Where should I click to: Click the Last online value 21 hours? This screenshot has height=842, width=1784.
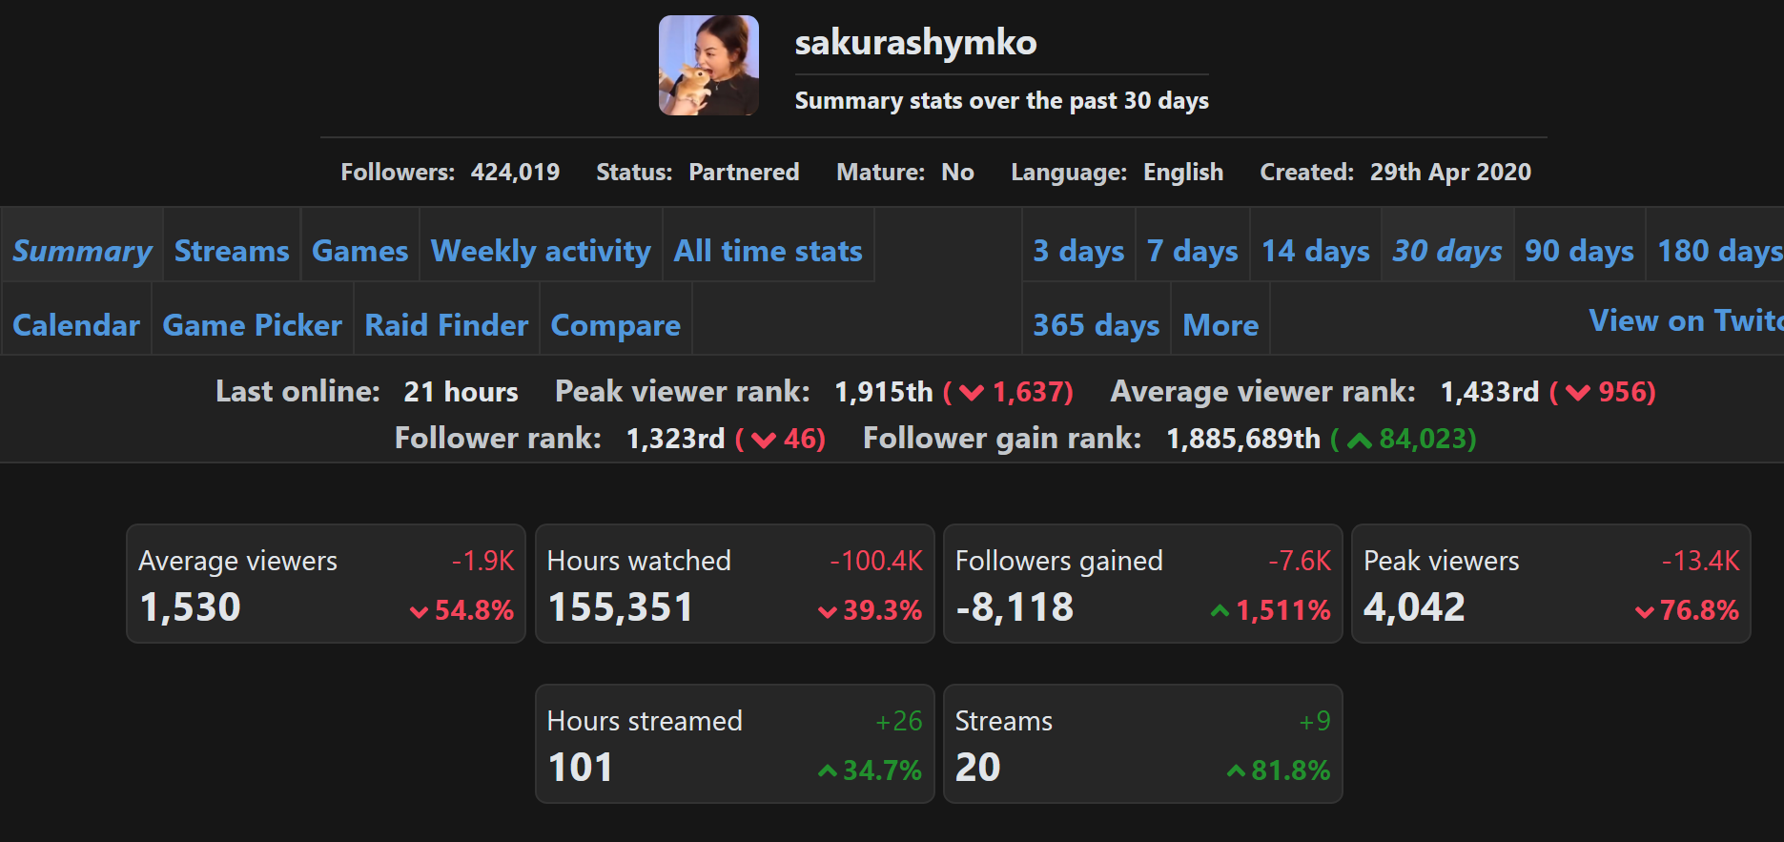(461, 392)
